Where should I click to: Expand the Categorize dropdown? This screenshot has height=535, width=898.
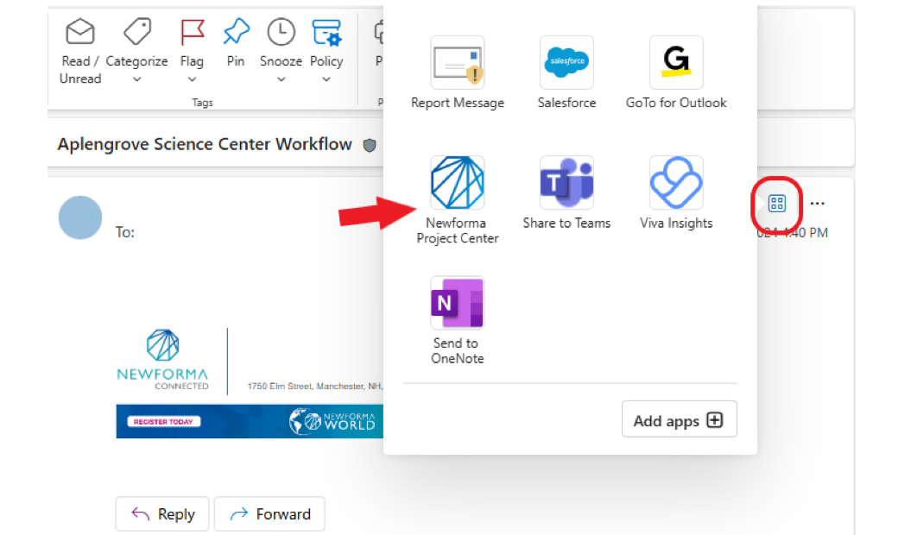(136, 79)
